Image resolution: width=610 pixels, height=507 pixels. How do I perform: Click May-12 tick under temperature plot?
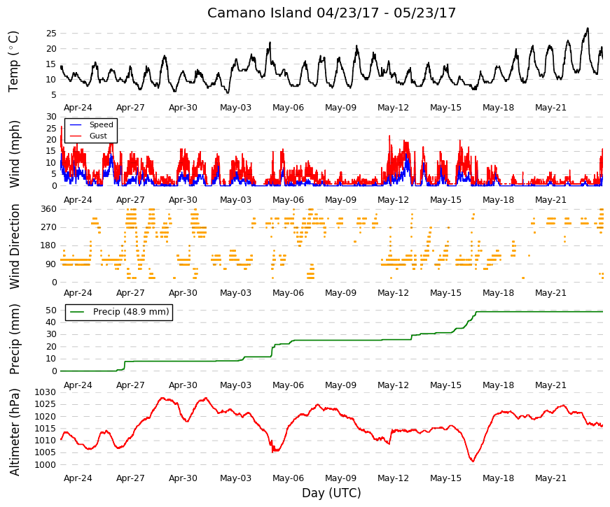[x=393, y=108]
